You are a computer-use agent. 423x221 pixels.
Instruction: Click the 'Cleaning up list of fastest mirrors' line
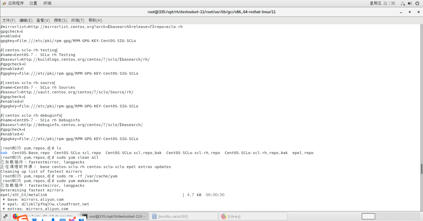click(x=41, y=171)
